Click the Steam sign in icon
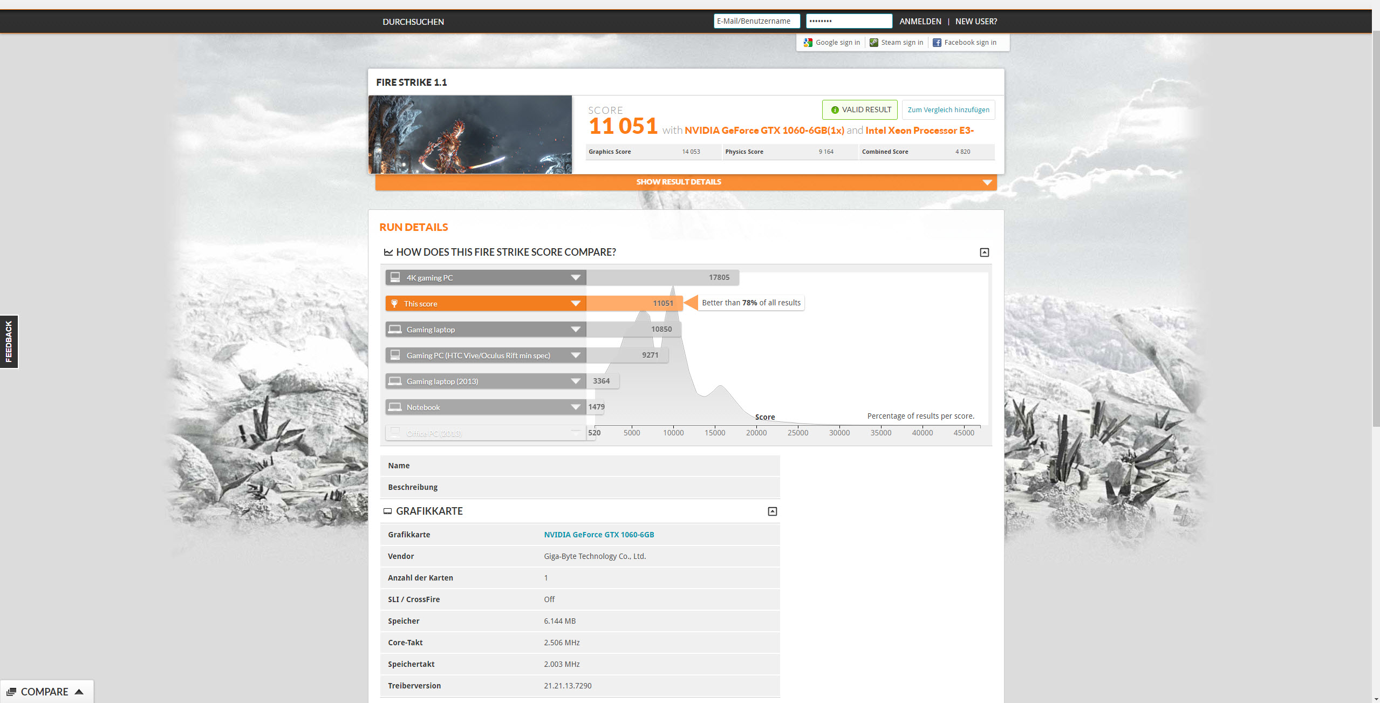Viewport: 1380px width, 703px height. (873, 43)
